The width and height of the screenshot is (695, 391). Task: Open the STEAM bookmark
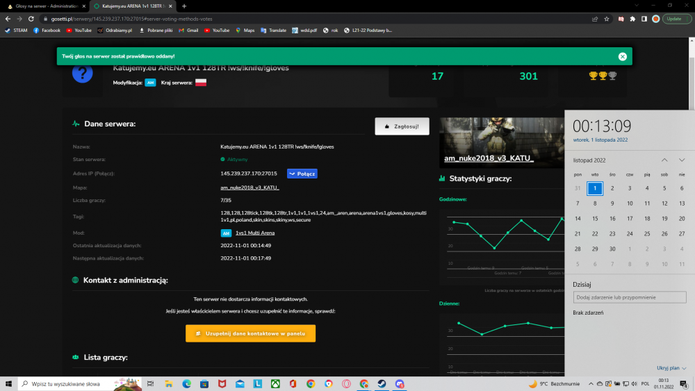pyautogui.click(x=16, y=31)
